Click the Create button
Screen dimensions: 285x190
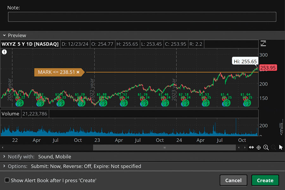tap(265, 180)
